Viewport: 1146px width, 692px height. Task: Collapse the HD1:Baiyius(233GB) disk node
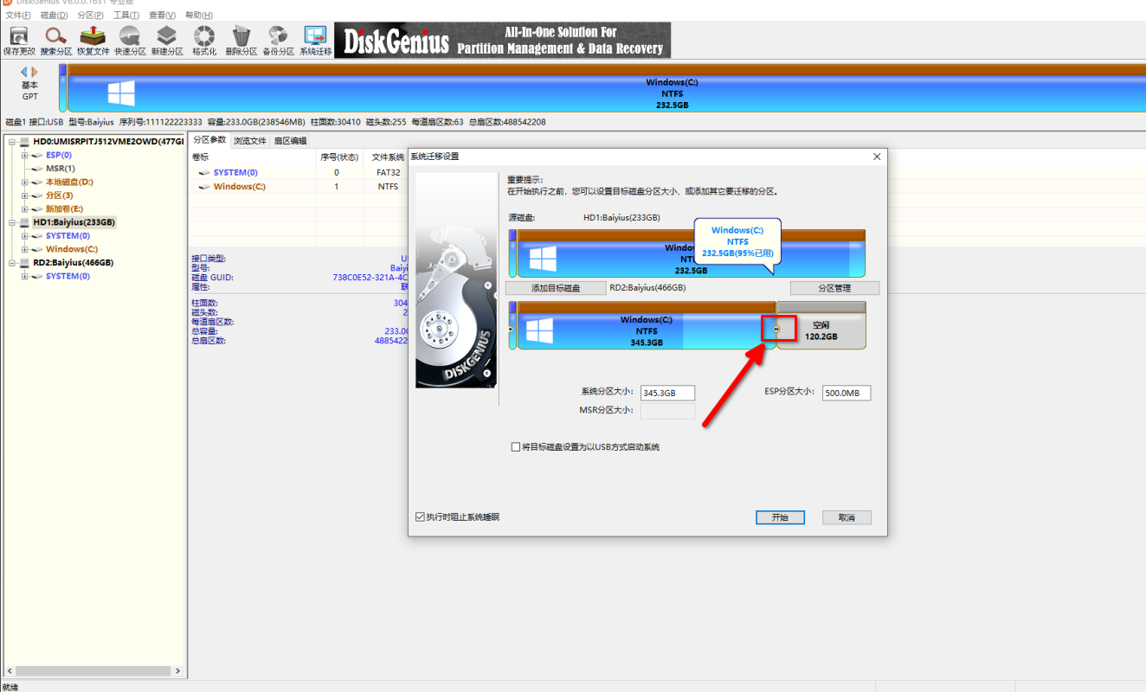pyautogui.click(x=12, y=222)
